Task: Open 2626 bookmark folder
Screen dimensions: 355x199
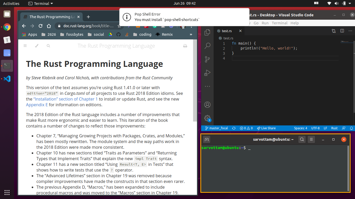Action: (49, 34)
